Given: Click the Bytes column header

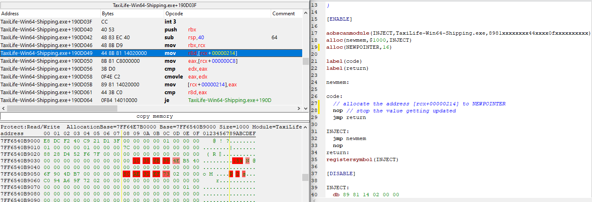Looking at the screenshot, I should click(131, 14).
